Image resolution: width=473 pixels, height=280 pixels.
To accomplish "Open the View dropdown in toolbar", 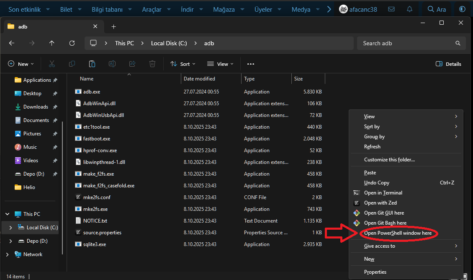I will pos(220,64).
